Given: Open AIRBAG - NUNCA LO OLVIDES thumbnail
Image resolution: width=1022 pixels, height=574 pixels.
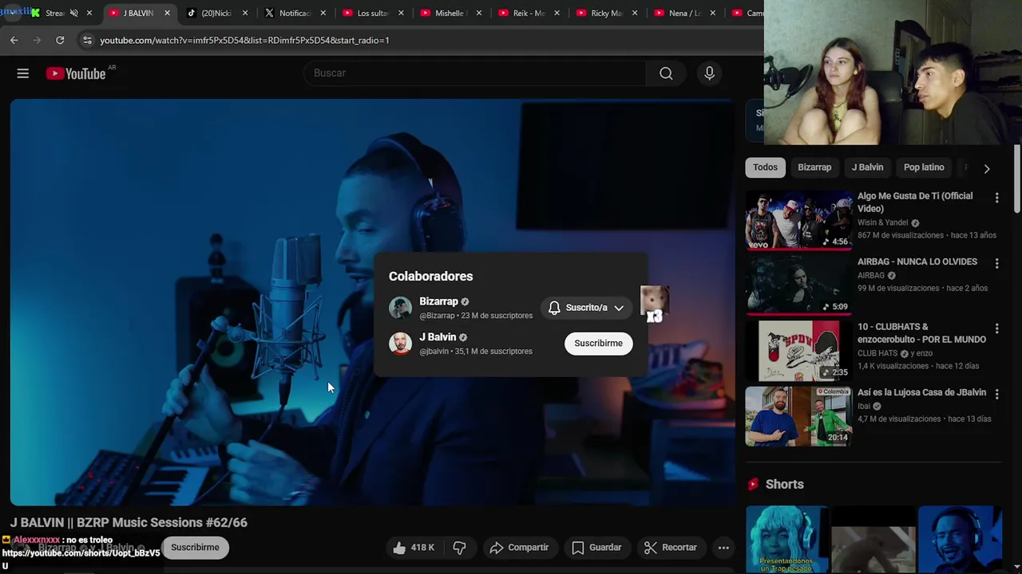Looking at the screenshot, I should coord(798,285).
